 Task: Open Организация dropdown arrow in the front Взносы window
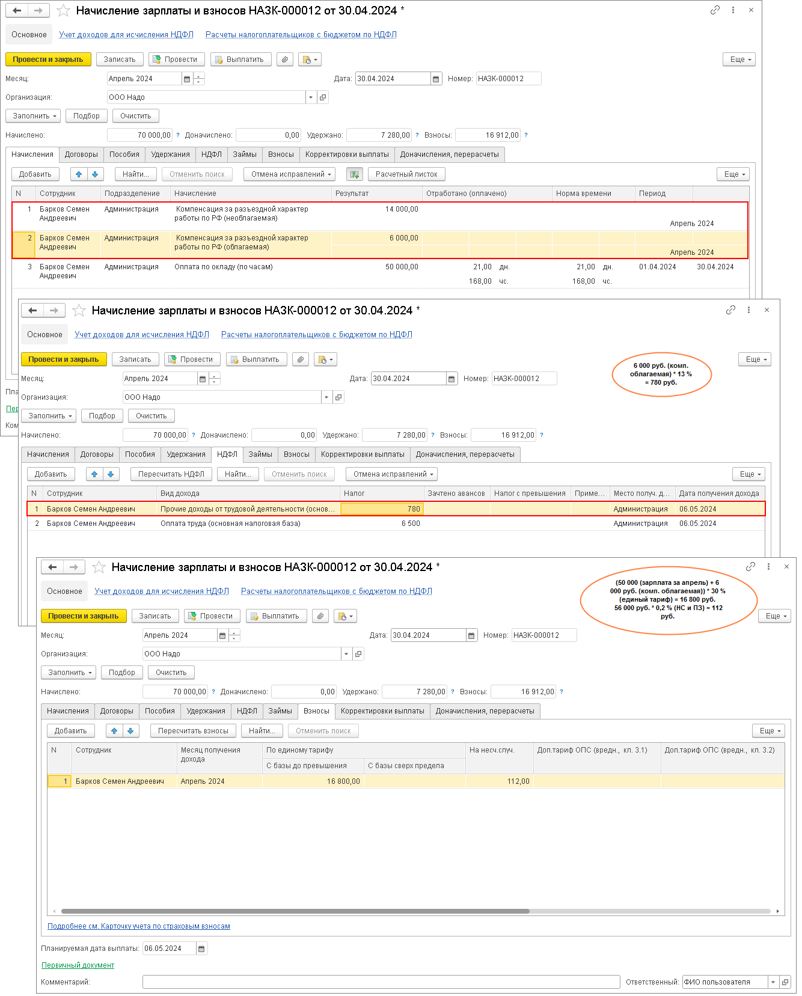coord(346,654)
